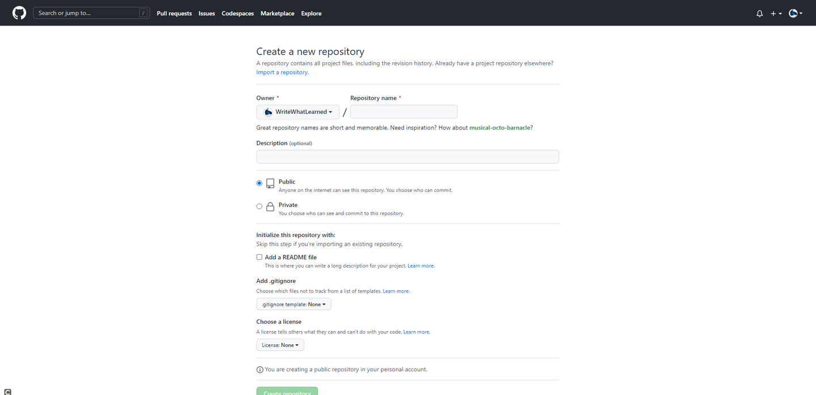Click the Search or jump to box

[91, 13]
